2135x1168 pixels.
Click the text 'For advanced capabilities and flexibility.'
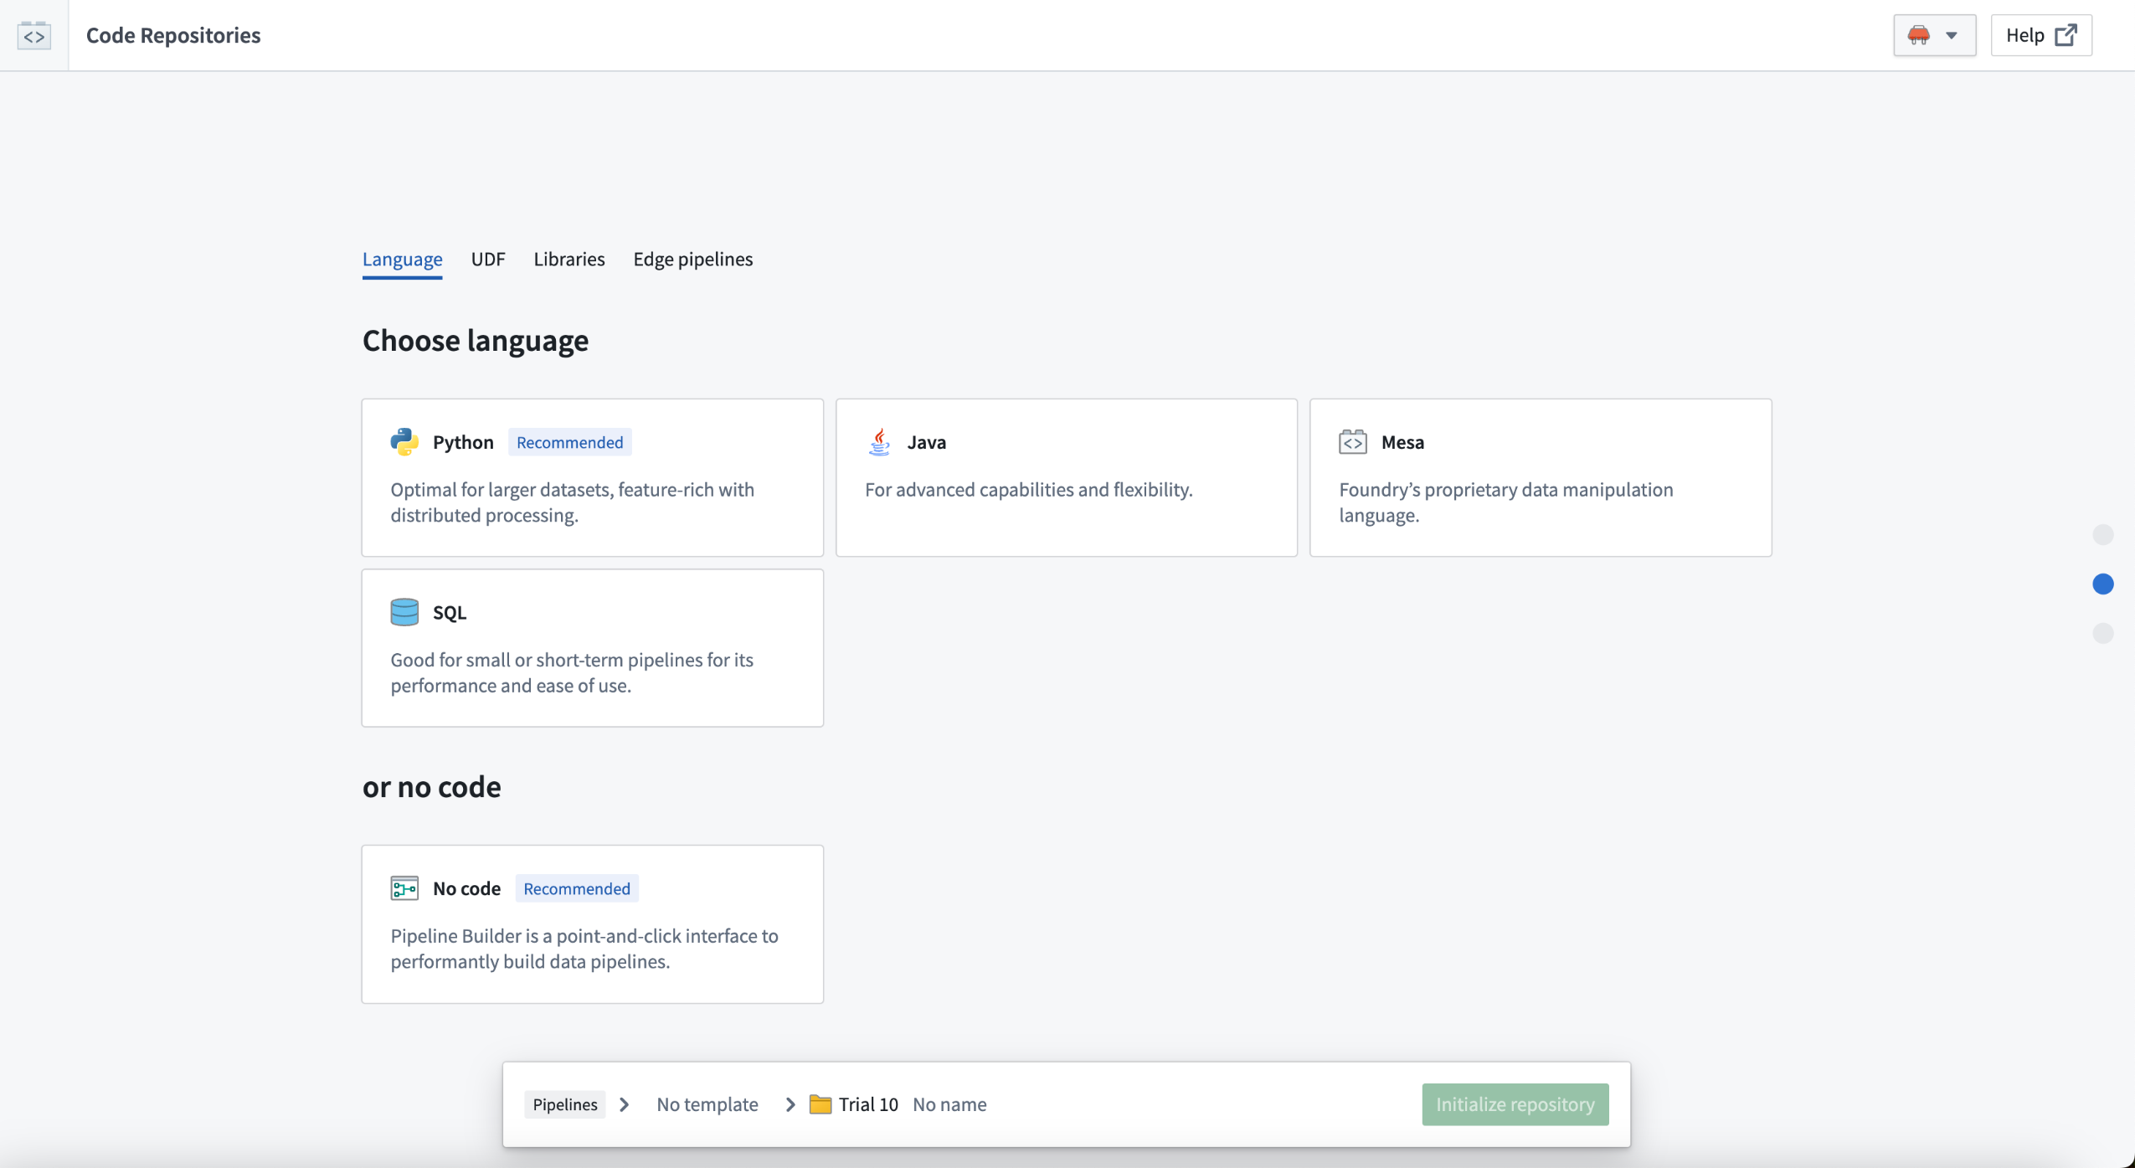tap(1028, 490)
